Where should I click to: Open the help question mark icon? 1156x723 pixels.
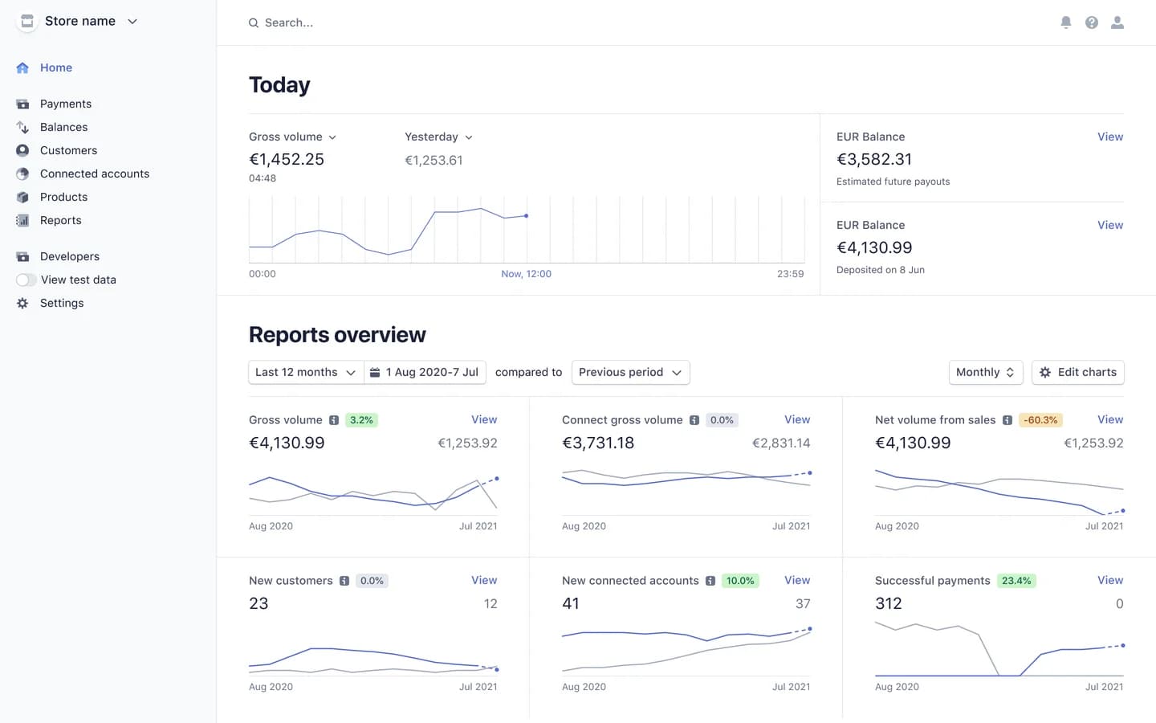click(x=1092, y=22)
